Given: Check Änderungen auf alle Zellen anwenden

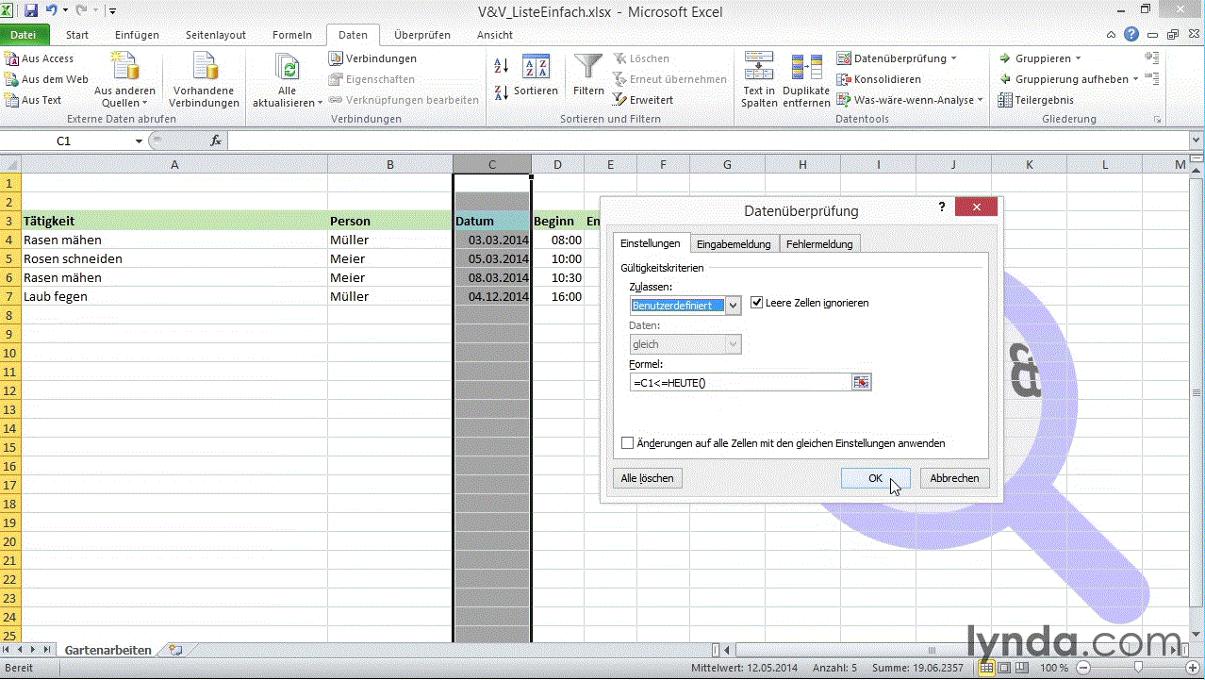Looking at the screenshot, I should click(x=628, y=443).
